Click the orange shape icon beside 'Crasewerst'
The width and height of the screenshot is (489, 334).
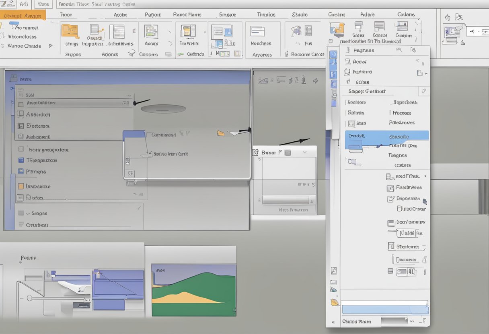pos(220,133)
